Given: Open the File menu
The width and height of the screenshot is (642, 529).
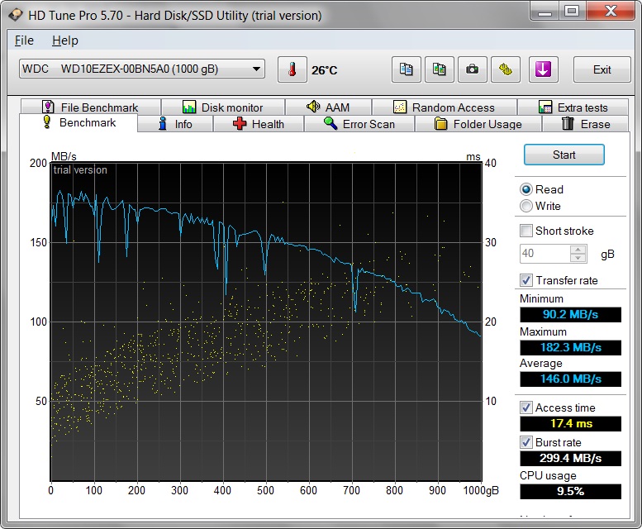Looking at the screenshot, I should click(24, 41).
